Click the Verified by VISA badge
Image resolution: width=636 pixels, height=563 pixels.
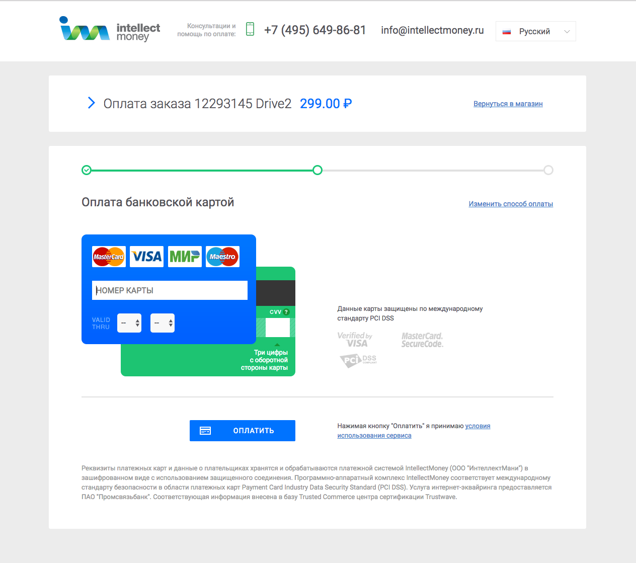(355, 340)
